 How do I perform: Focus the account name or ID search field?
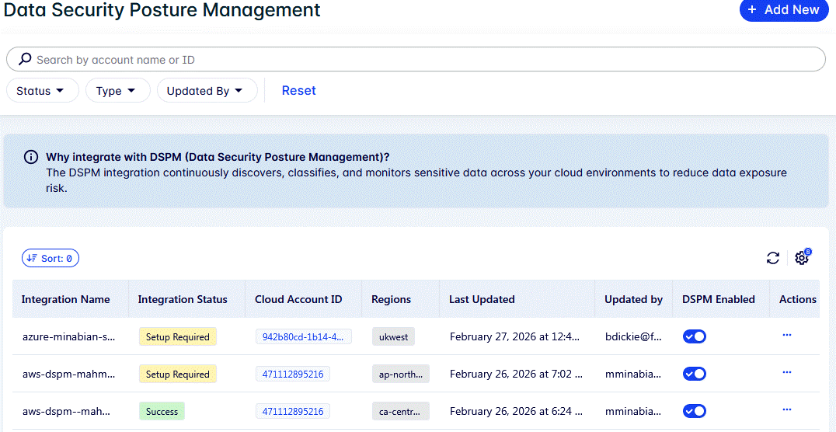[x=420, y=60]
